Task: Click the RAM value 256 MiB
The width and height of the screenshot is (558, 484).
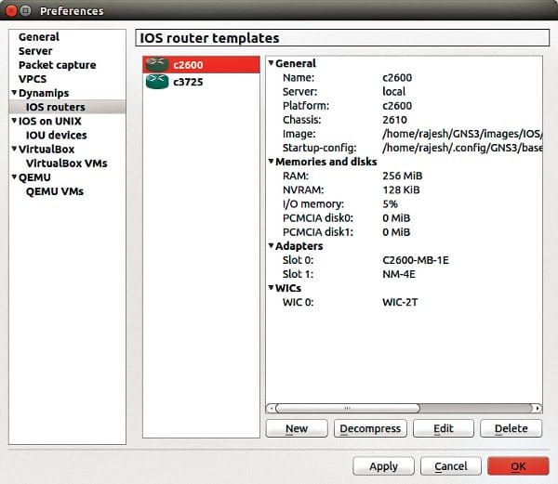Action: pos(403,176)
